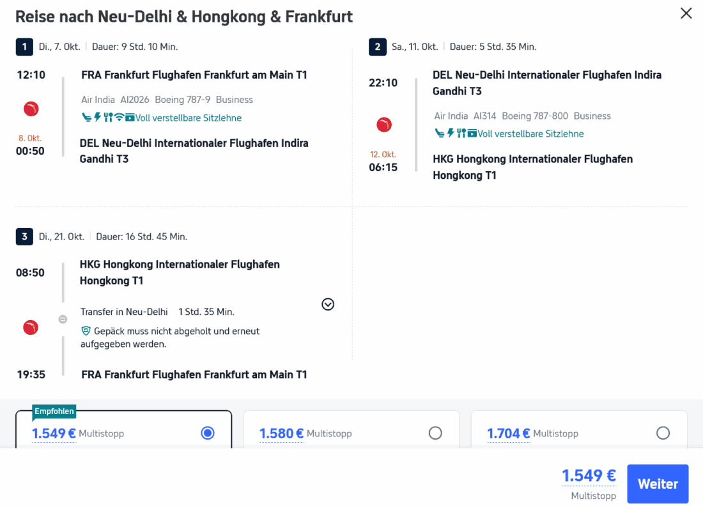The image size is (703, 506).
Task: Expand the segment 3 transfer details chevron
Action: [328, 304]
